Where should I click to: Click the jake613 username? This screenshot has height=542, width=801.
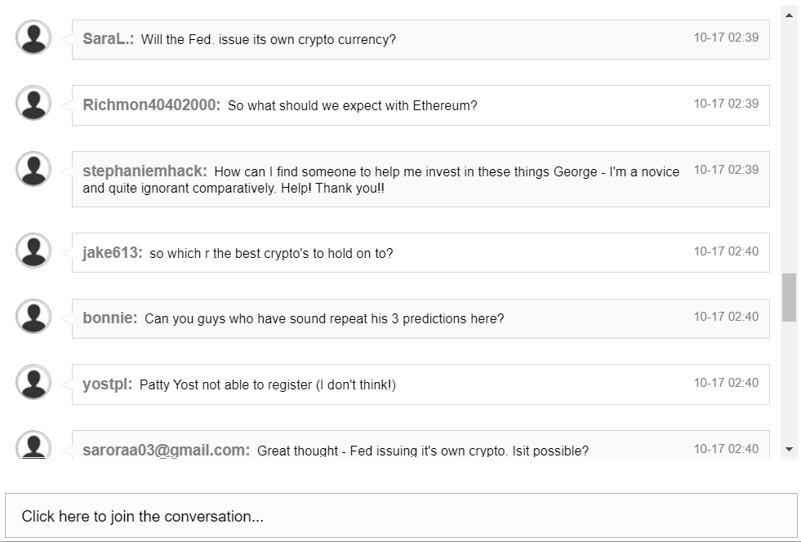pyautogui.click(x=112, y=253)
